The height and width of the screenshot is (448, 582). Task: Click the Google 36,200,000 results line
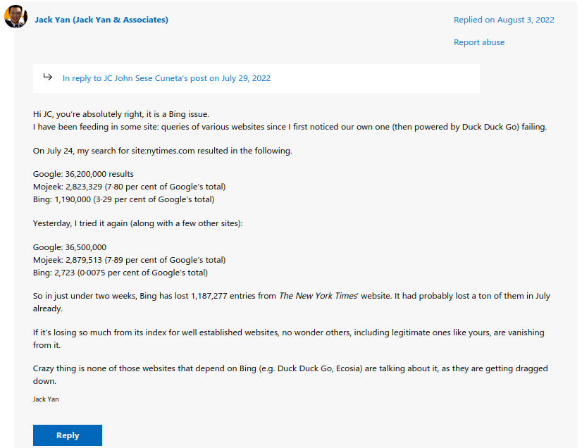[83, 174]
